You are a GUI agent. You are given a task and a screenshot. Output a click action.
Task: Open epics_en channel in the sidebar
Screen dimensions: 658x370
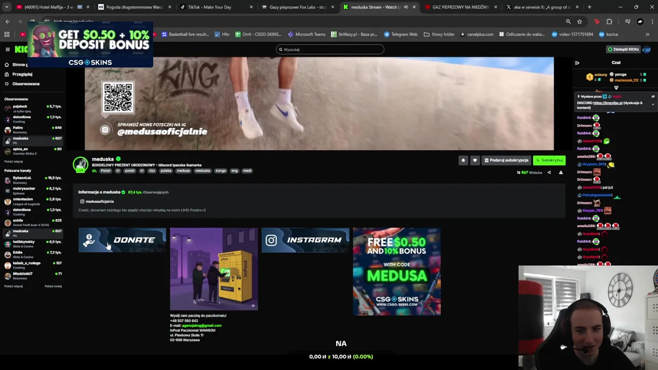(x=32, y=151)
